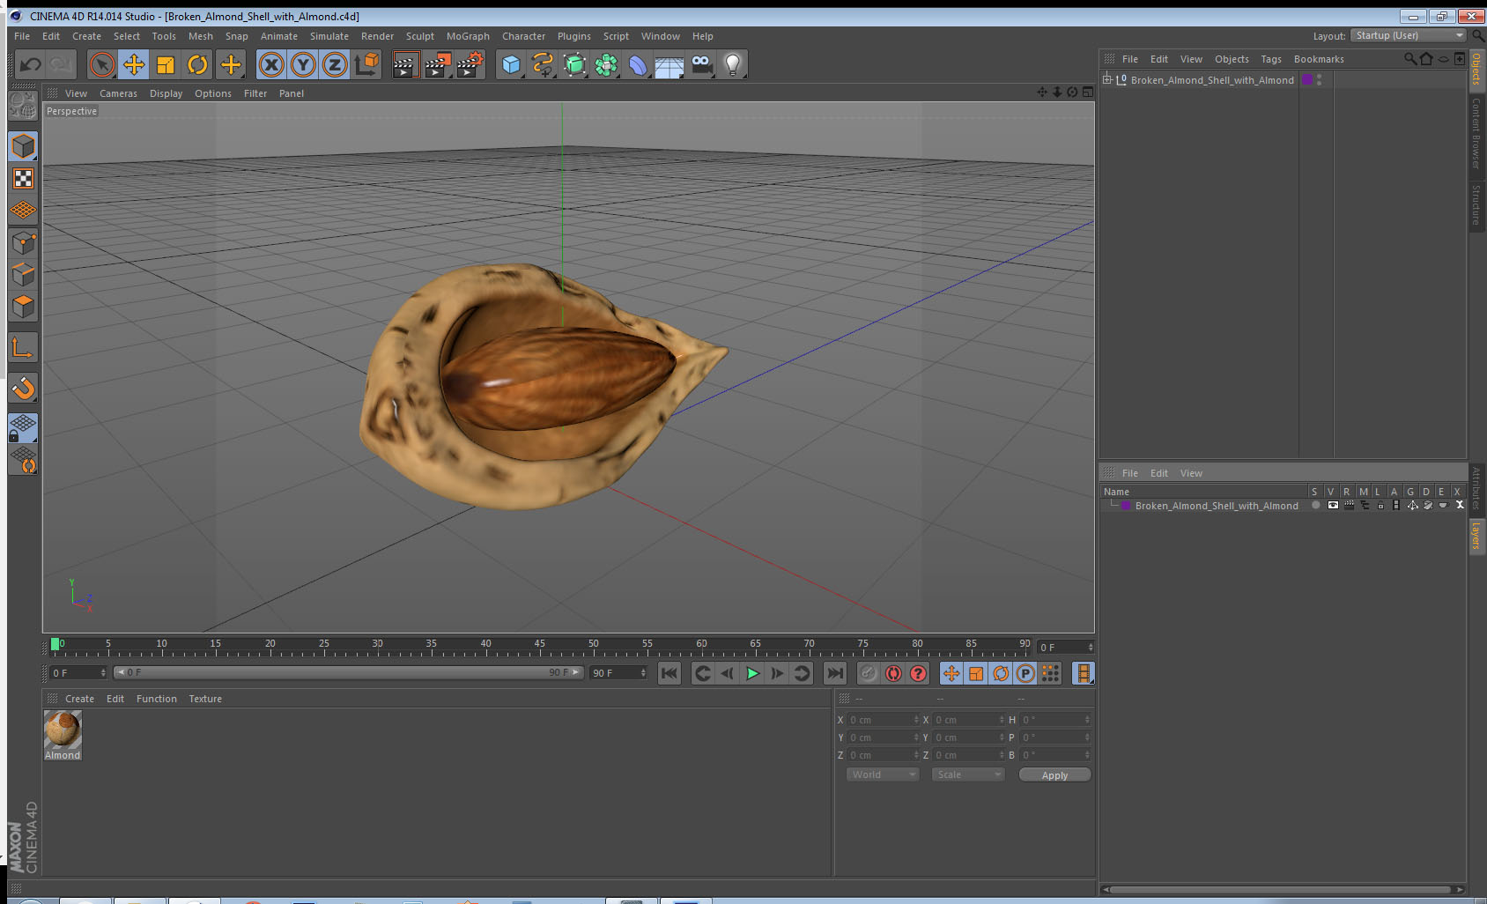Toggle the Locked Workplane icon

click(23, 428)
